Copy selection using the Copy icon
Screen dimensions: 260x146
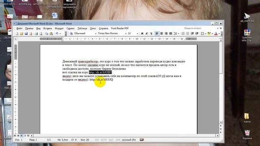[x=47, y=34]
